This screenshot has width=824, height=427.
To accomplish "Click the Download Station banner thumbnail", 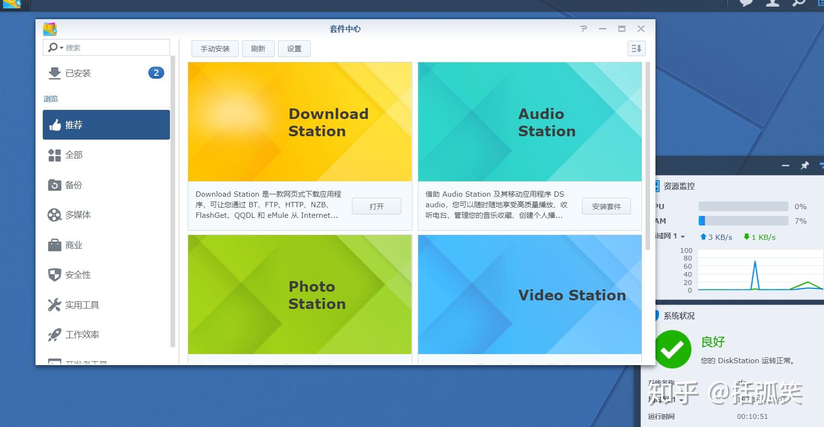I will (x=300, y=122).
